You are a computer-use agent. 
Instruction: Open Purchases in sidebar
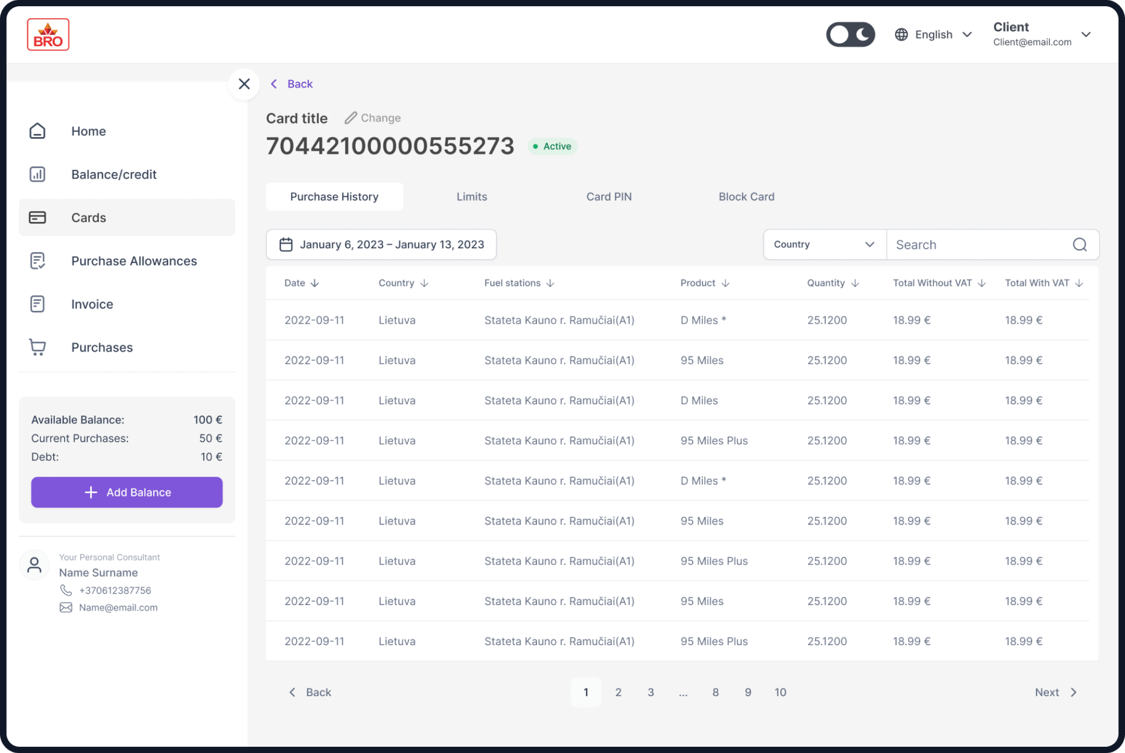[x=127, y=347]
